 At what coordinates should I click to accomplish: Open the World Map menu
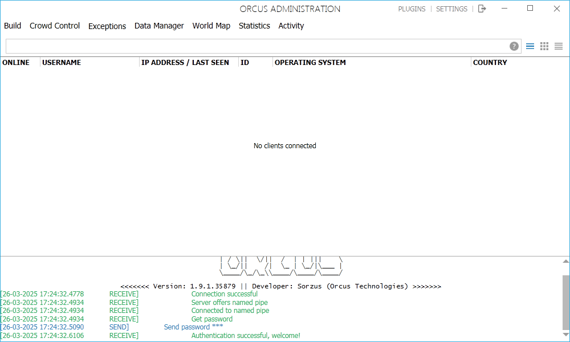tap(211, 26)
